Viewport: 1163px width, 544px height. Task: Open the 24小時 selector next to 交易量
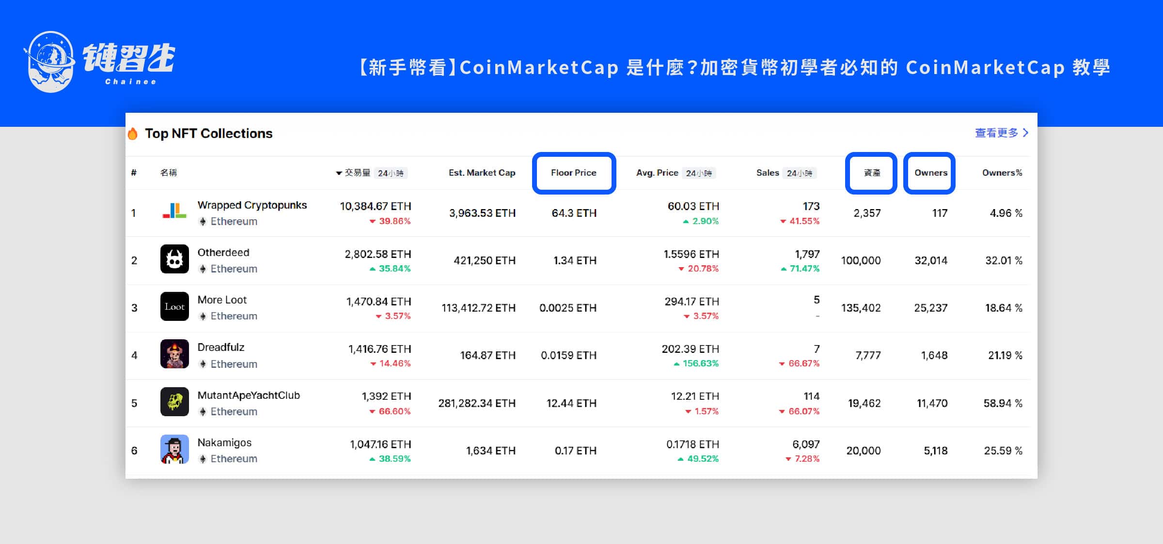click(x=391, y=173)
